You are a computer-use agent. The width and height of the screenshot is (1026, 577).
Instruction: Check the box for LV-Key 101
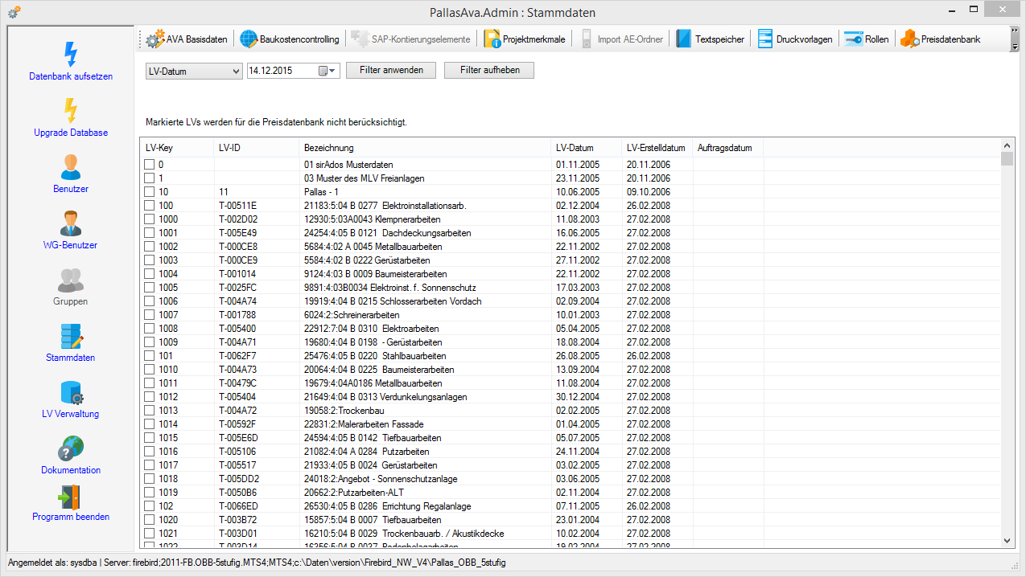pyautogui.click(x=150, y=356)
